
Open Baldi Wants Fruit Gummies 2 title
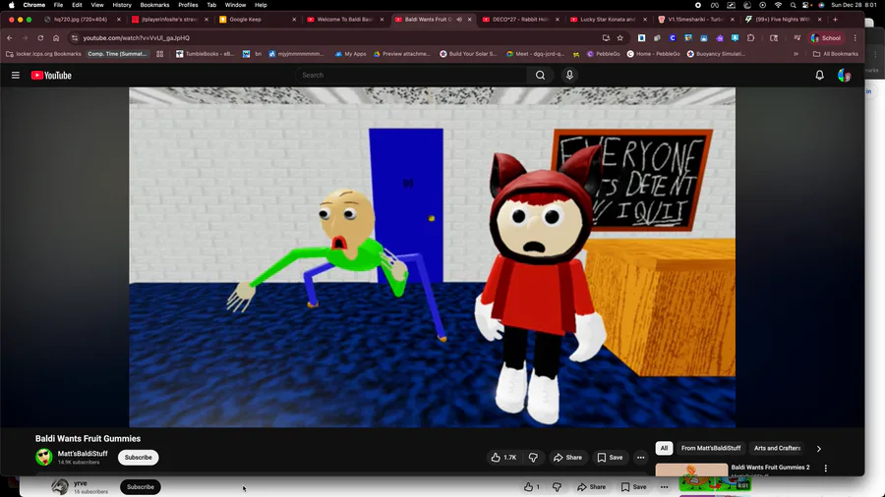[770, 468]
